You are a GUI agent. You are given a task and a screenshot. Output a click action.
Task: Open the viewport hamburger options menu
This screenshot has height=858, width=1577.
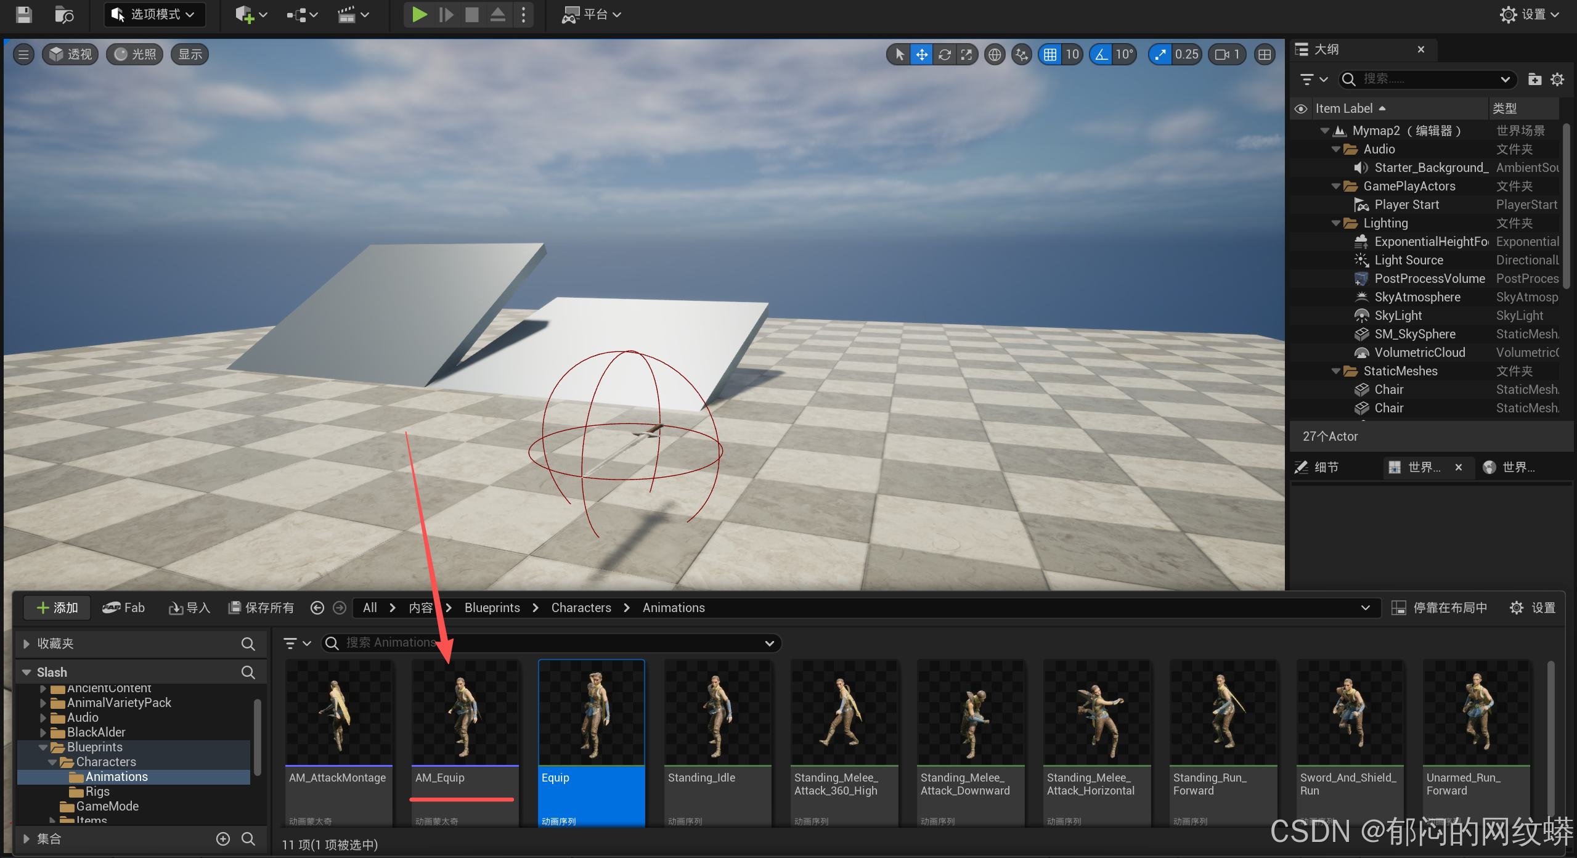[x=23, y=54]
